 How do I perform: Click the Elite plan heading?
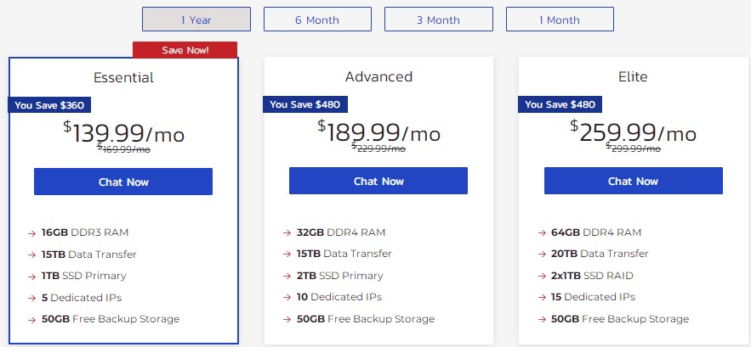pos(633,77)
